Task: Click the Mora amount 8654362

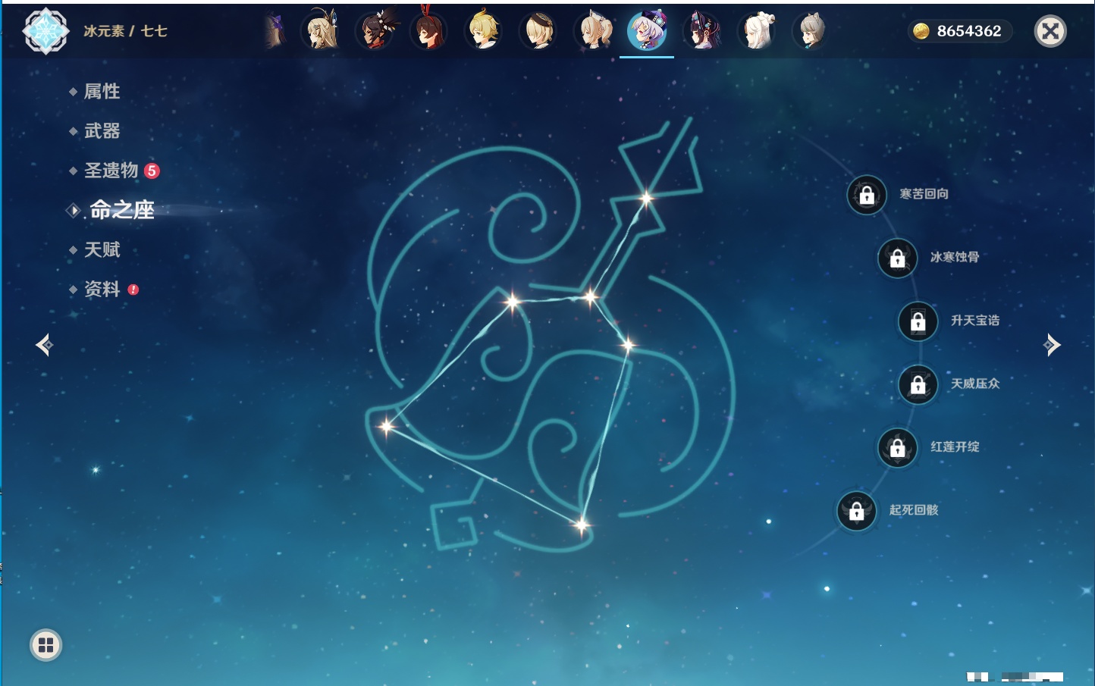Action: click(x=969, y=31)
